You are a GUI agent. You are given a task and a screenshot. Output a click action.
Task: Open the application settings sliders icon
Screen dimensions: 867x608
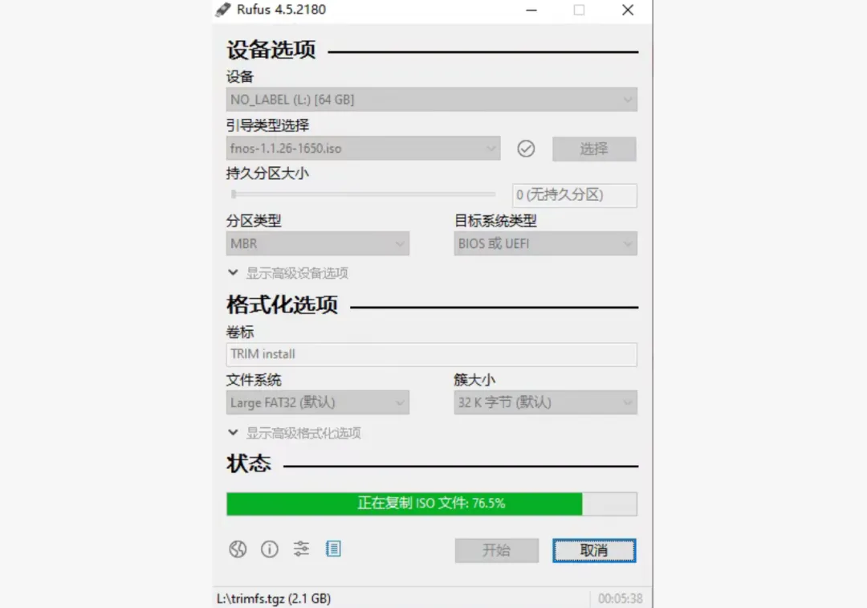[x=301, y=549]
